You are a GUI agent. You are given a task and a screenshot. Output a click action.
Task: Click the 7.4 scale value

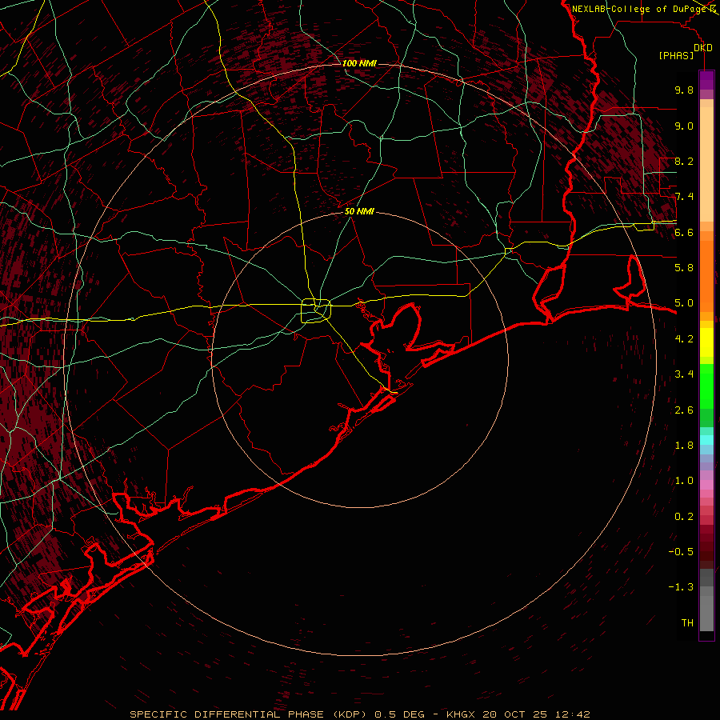pyautogui.click(x=684, y=197)
